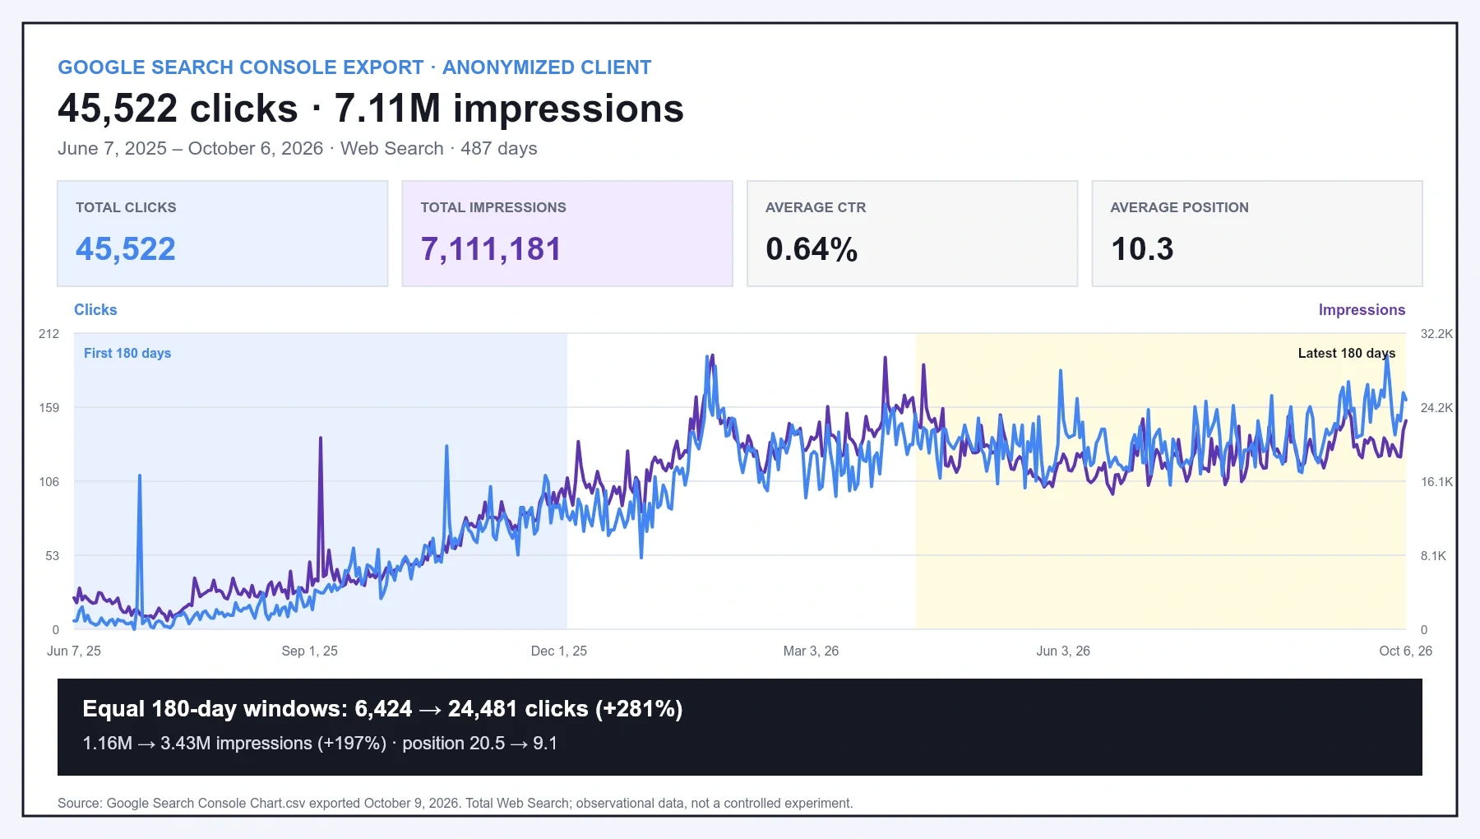Click the '159' left axis value
The width and height of the screenshot is (1480, 839).
49,408
